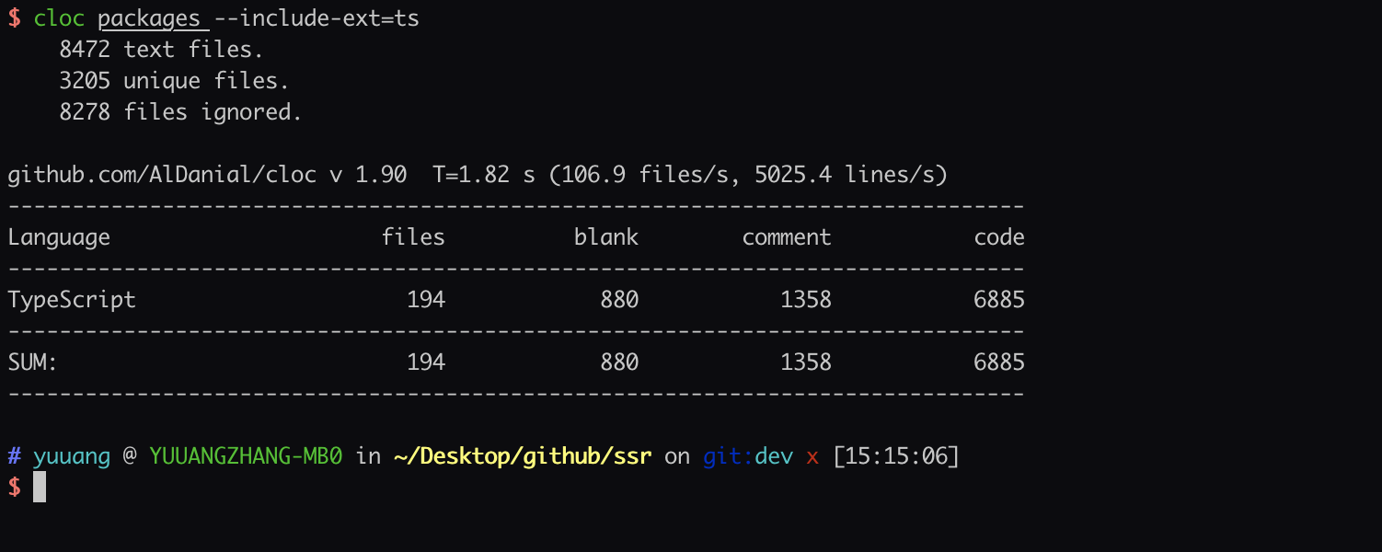The width and height of the screenshot is (1382, 552).
Task: Click the --include-ext=ts flag
Action: (317, 18)
